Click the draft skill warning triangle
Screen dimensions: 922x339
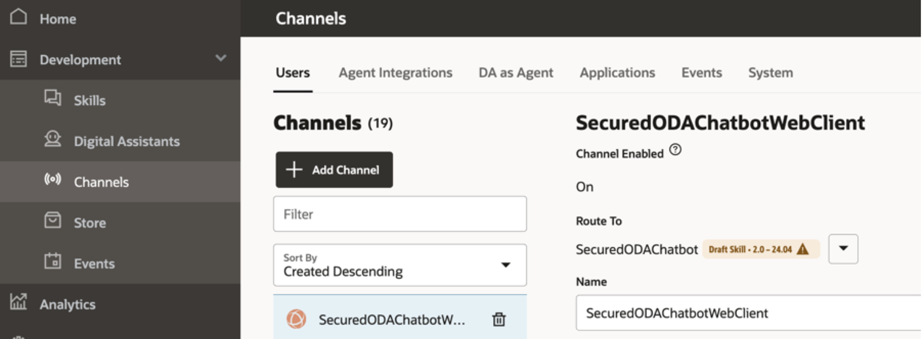click(803, 249)
